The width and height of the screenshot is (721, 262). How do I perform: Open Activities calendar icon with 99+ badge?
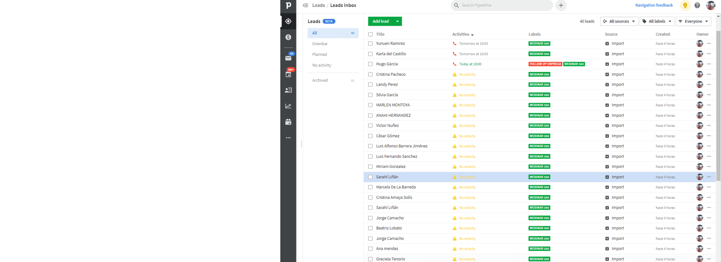point(289,74)
